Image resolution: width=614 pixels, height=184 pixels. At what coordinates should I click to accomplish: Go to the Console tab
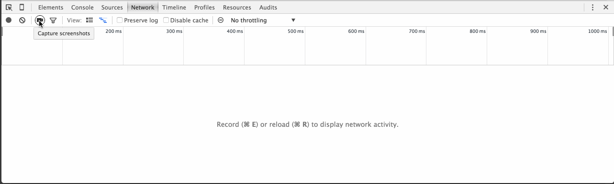click(x=82, y=8)
